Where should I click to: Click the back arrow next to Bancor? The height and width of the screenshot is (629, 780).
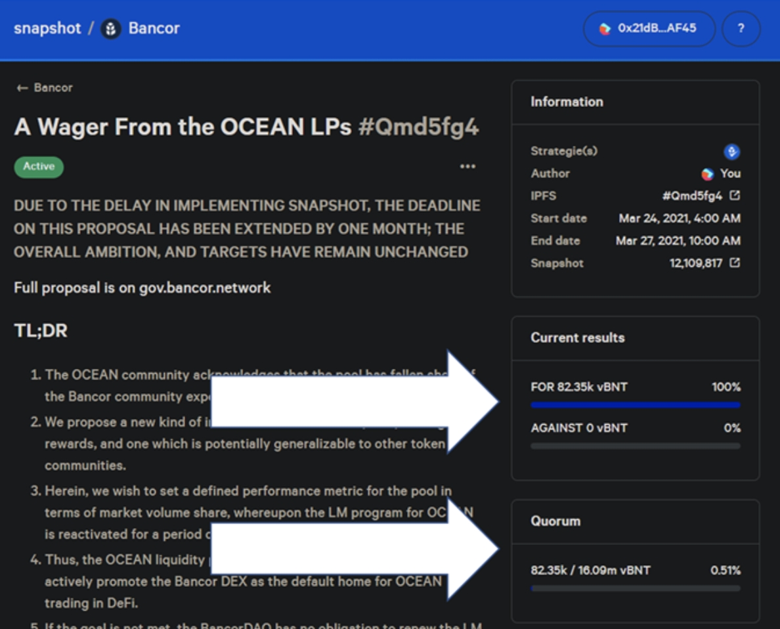point(22,88)
